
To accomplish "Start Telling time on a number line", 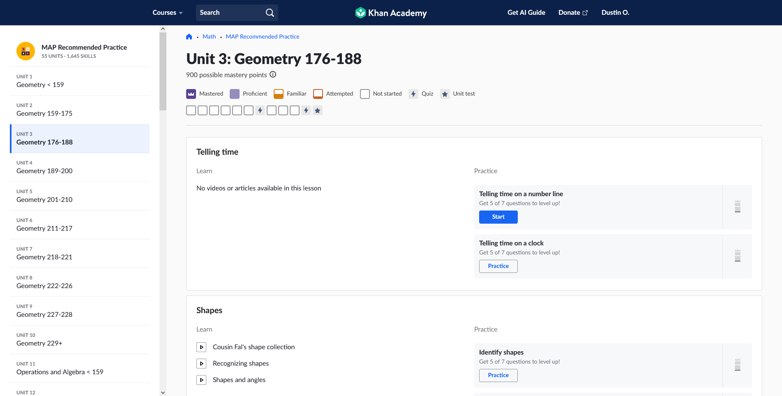I will [498, 217].
